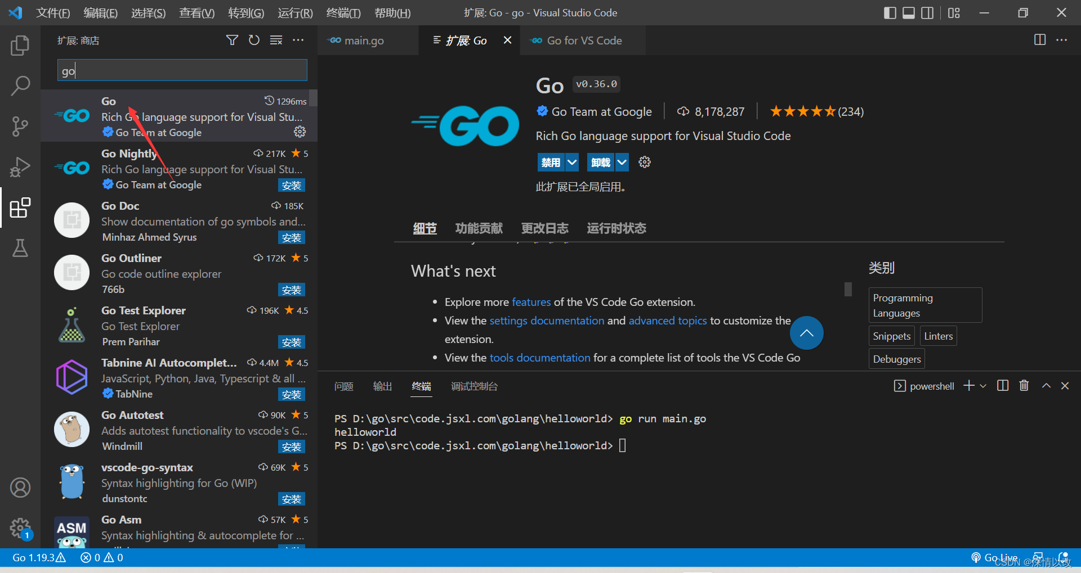Expand the disable button dropdown arrow
This screenshot has width=1081, height=573.
pyautogui.click(x=572, y=162)
